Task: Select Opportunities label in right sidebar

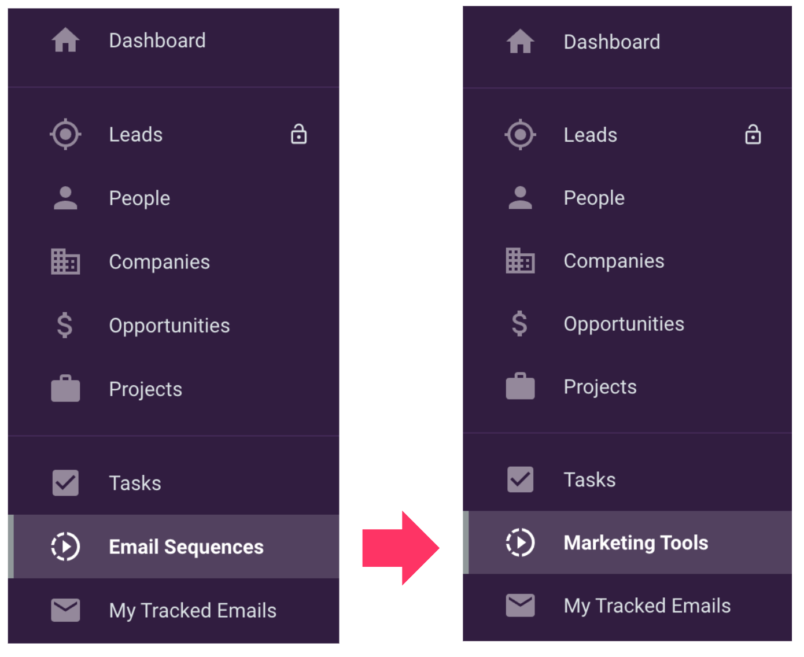Action: (624, 324)
